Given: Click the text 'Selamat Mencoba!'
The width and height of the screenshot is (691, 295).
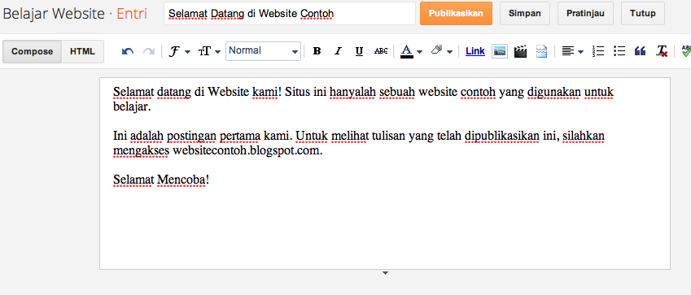Looking at the screenshot, I should [x=161, y=180].
